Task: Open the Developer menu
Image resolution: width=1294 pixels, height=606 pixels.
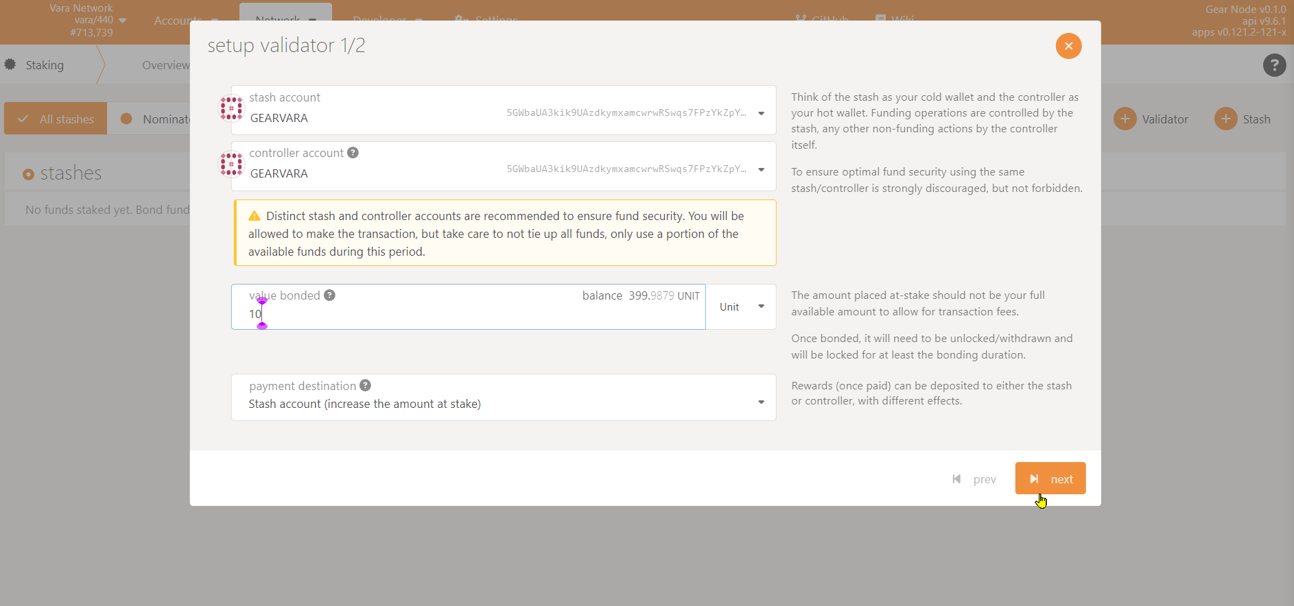Action: tap(388, 21)
